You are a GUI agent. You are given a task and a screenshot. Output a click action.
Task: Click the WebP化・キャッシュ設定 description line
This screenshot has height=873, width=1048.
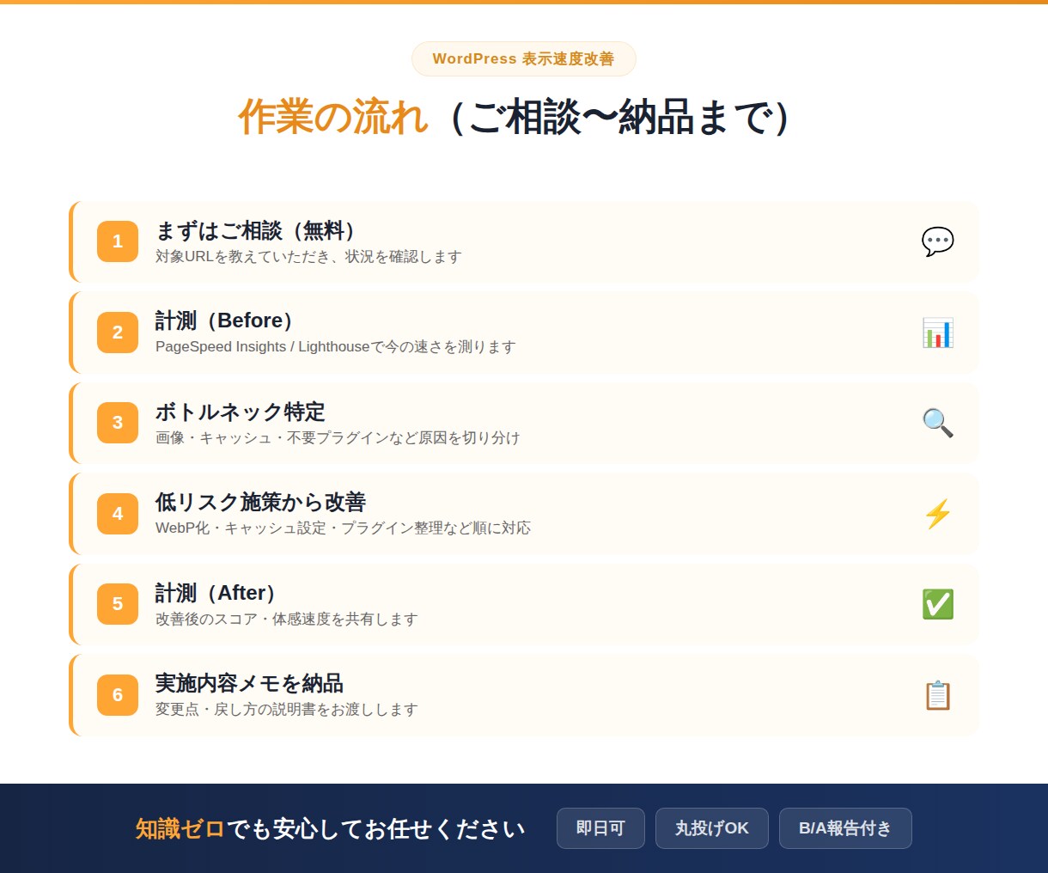click(343, 528)
